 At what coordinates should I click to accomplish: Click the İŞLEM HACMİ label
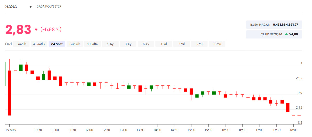260,25
